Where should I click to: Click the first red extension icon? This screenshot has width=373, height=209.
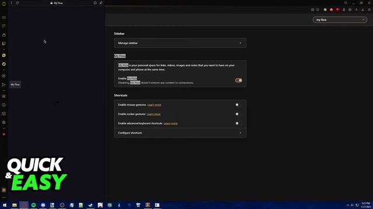click(332, 10)
